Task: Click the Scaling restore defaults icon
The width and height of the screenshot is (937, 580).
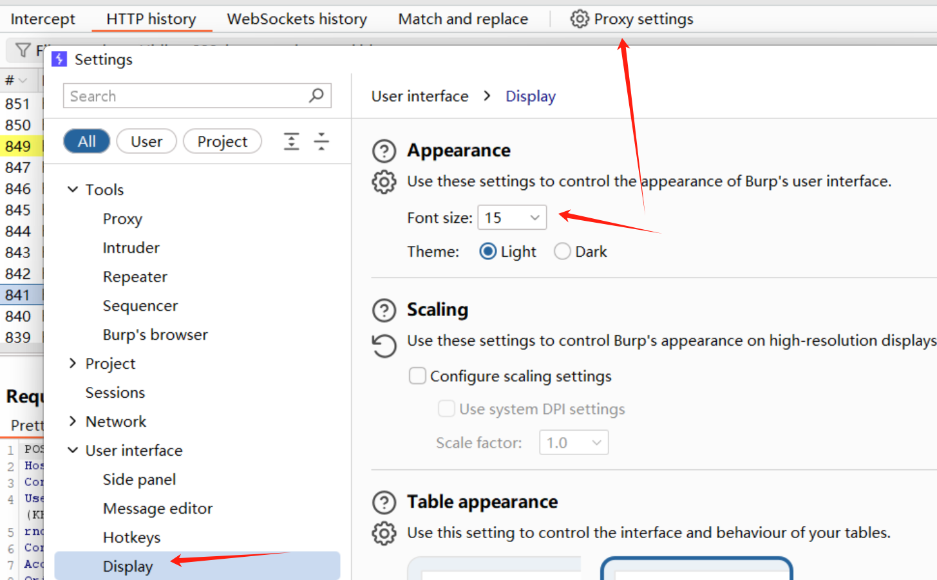Action: pyautogui.click(x=384, y=345)
